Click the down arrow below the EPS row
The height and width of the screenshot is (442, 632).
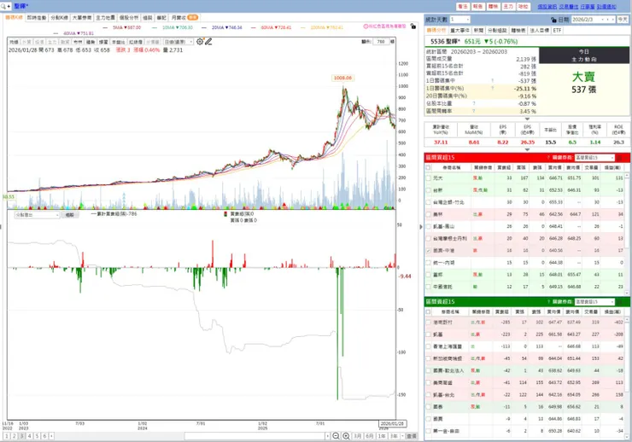(527, 149)
